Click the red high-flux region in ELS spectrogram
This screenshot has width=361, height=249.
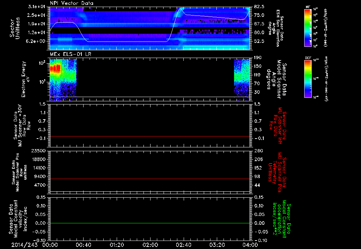[x=55, y=68]
